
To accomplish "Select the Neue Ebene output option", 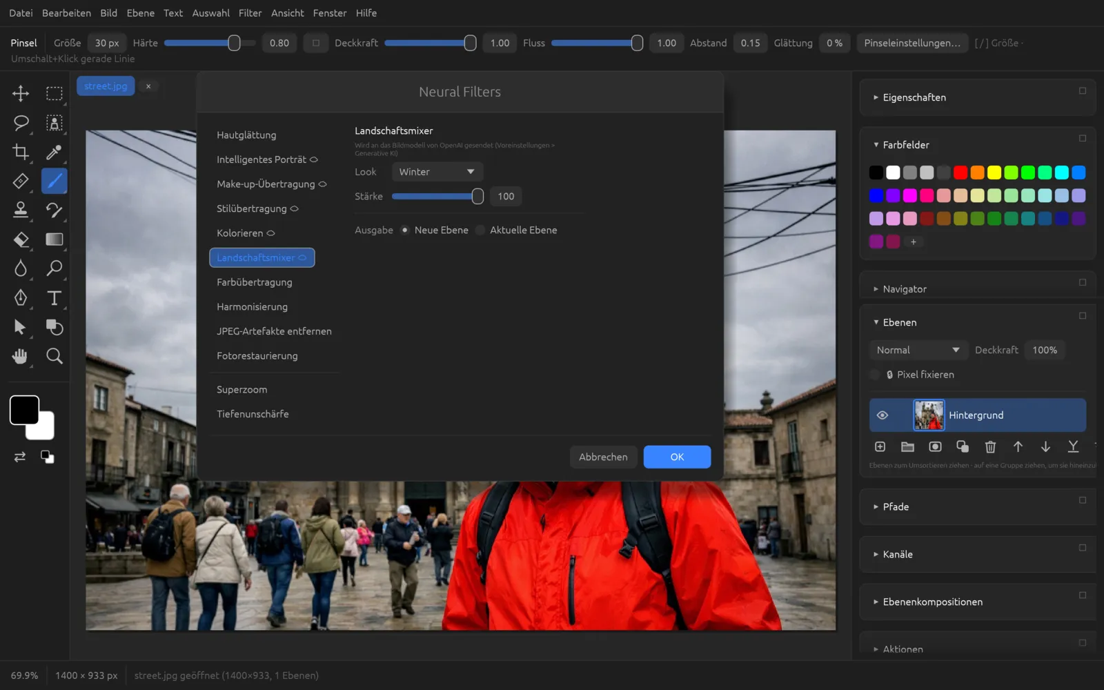I will pos(405,230).
